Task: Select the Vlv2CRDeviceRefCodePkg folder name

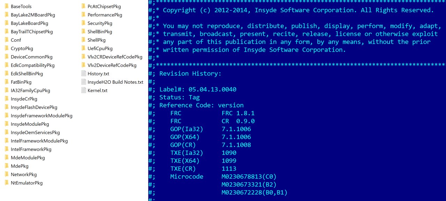Action: pyautogui.click(x=115, y=57)
